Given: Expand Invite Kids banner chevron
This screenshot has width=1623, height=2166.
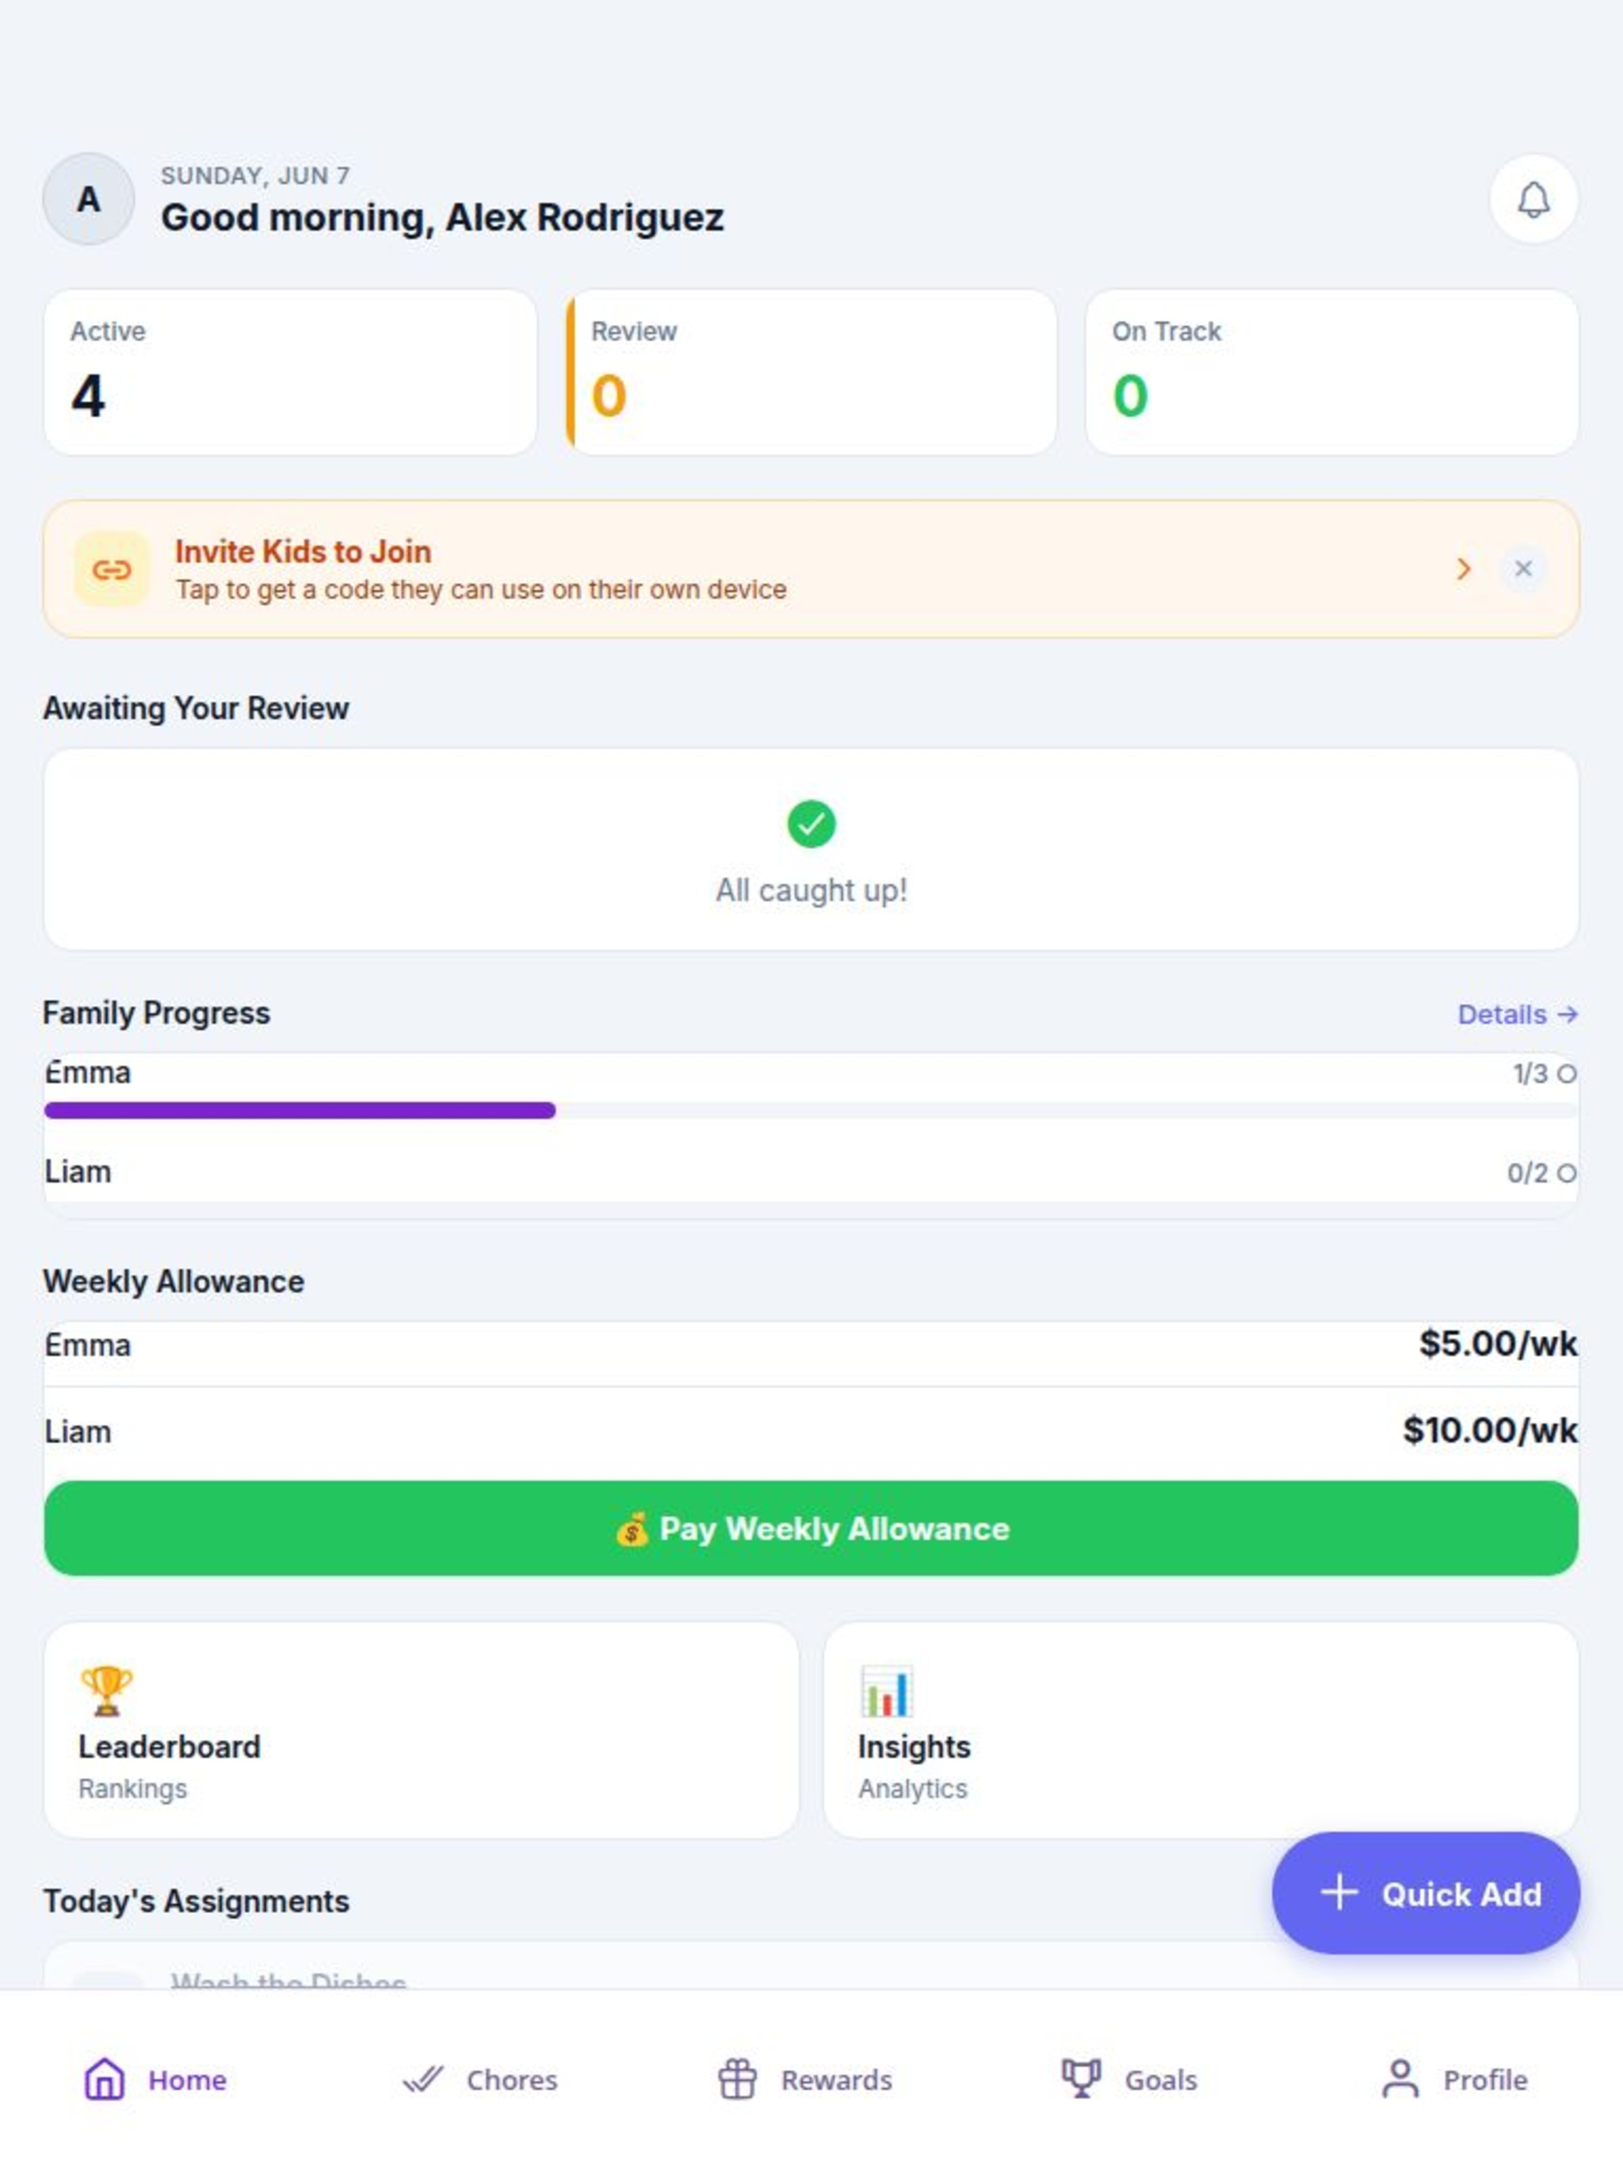Looking at the screenshot, I should pyautogui.click(x=1464, y=569).
